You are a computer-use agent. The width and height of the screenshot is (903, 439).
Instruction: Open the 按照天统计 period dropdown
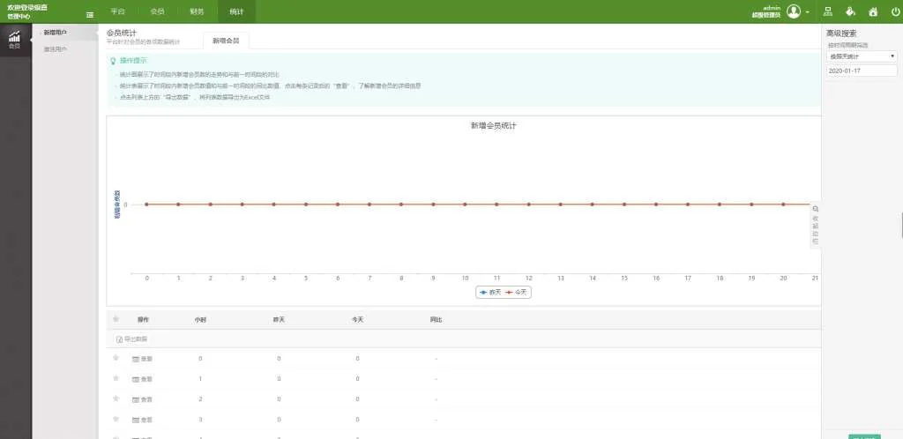pos(862,56)
